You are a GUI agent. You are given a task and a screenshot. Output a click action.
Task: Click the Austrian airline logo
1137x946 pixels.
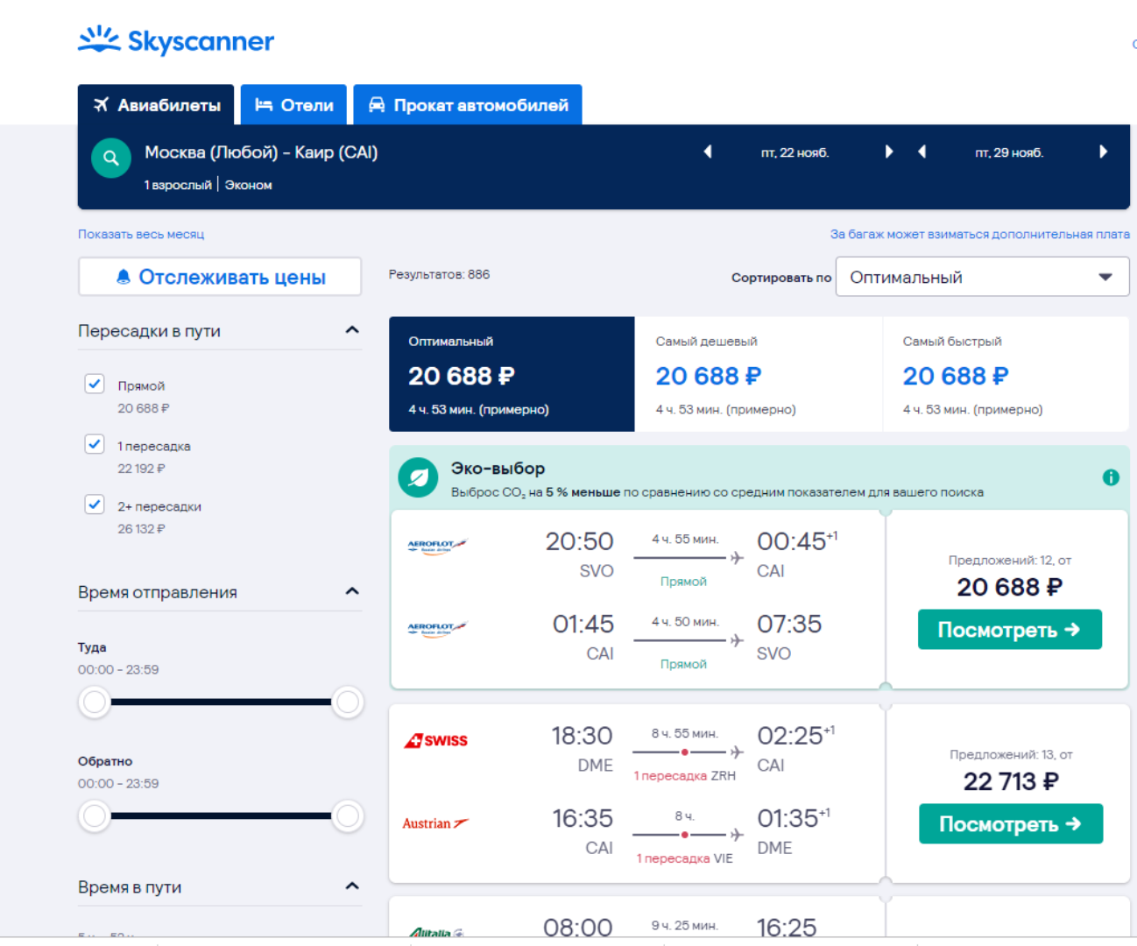tap(435, 823)
